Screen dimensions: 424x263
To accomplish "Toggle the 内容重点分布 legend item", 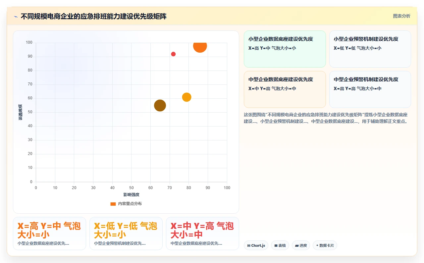I will click(x=126, y=204).
